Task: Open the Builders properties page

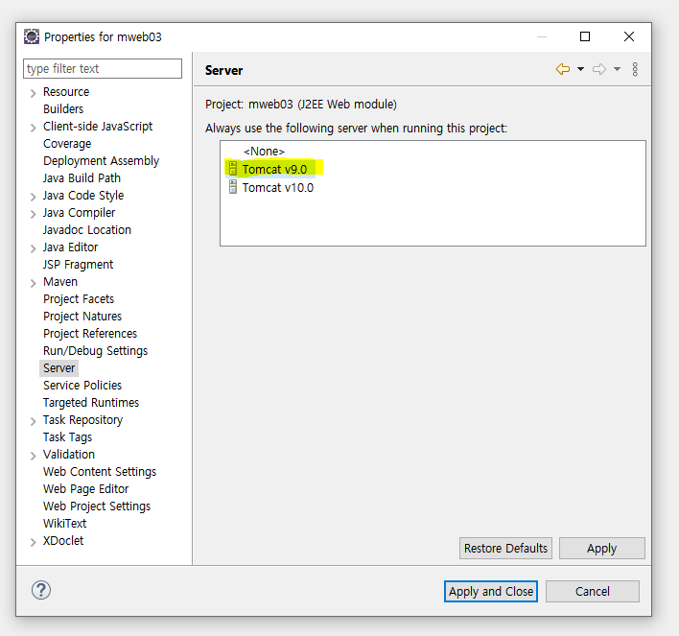Action: click(x=63, y=109)
